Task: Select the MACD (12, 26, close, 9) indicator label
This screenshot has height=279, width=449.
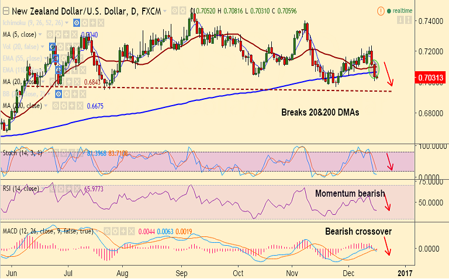Action: click(48, 231)
